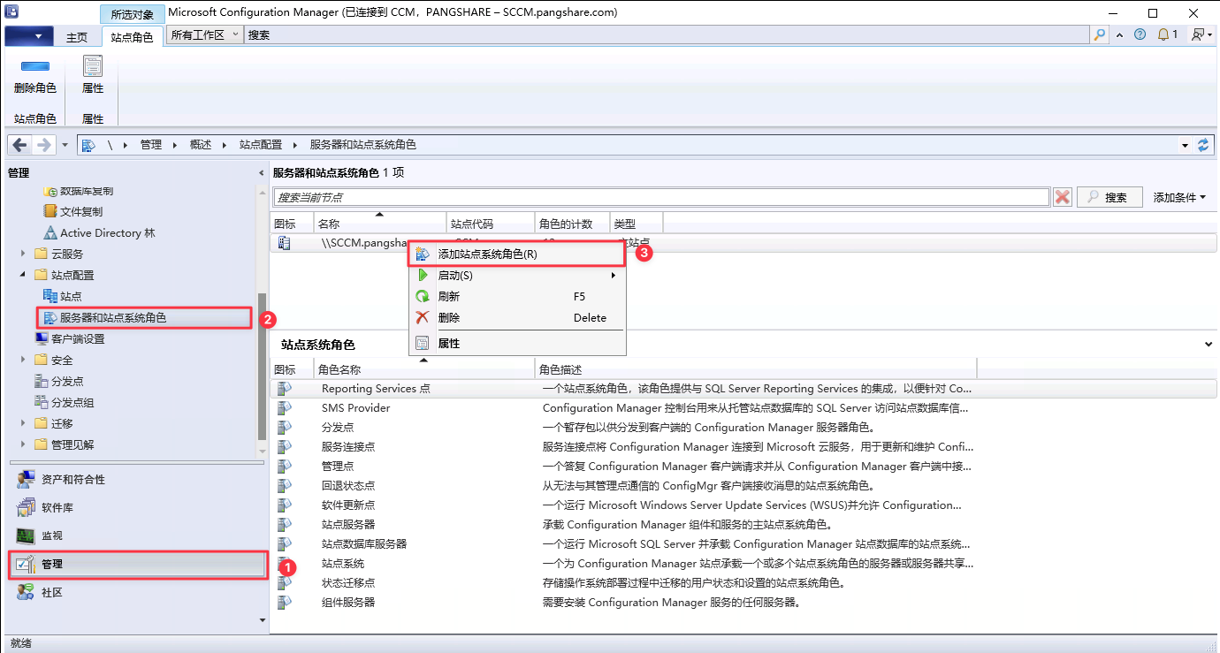The width and height of the screenshot is (1220, 653).
Task: Click the feedback person icon at top right
Action: coord(1197,35)
